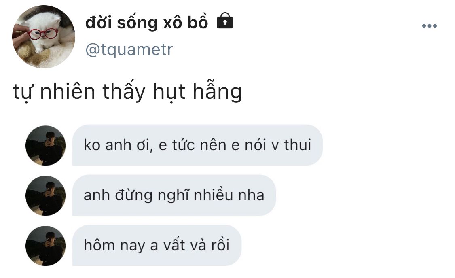Click the padlock protected-account icon
This screenshot has height=278, width=455.
[225, 20]
